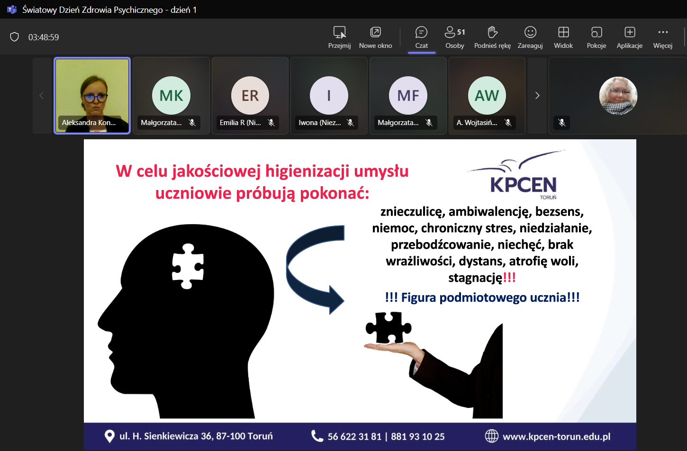Click muted mic icon on self-view tile
687x451 pixels.
562,123
